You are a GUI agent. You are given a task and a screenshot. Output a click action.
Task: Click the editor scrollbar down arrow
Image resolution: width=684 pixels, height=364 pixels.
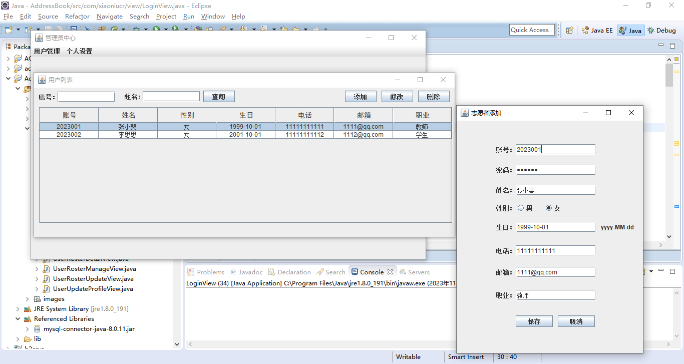pyautogui.click(x=669, y=236)
